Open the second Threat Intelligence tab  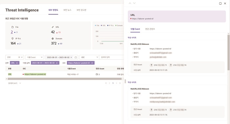[67, 10]
